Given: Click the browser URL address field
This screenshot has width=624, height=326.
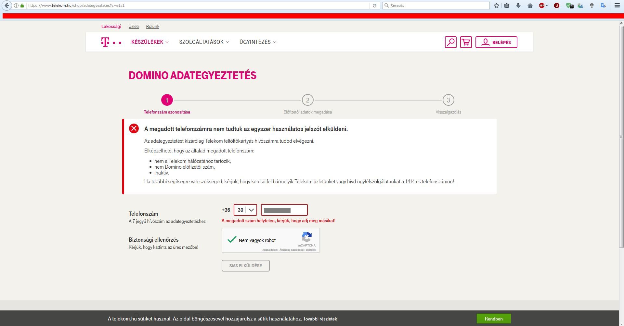Looking at the screenshot, I should 198,6.
